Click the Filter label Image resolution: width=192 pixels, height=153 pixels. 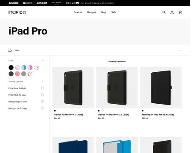pyautogui.click(x=17, y=50)
